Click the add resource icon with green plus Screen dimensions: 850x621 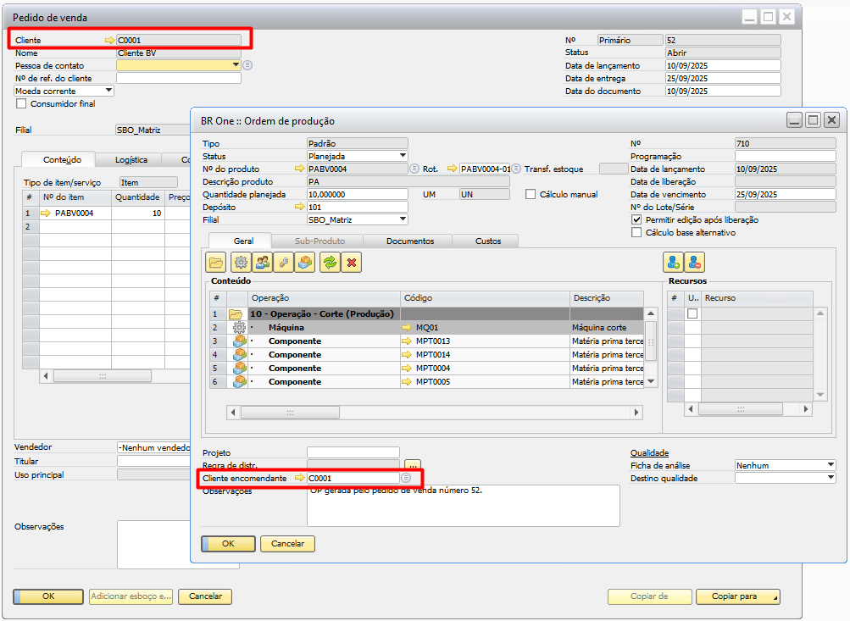point(674,263)
